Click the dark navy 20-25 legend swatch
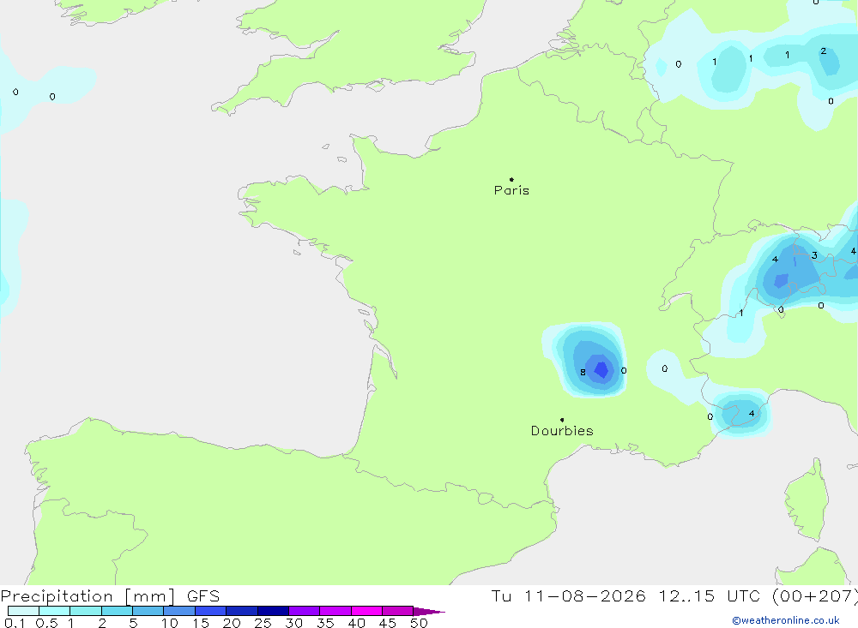The width and height of the screenshot is (858, 628). [x=242, y=611]
